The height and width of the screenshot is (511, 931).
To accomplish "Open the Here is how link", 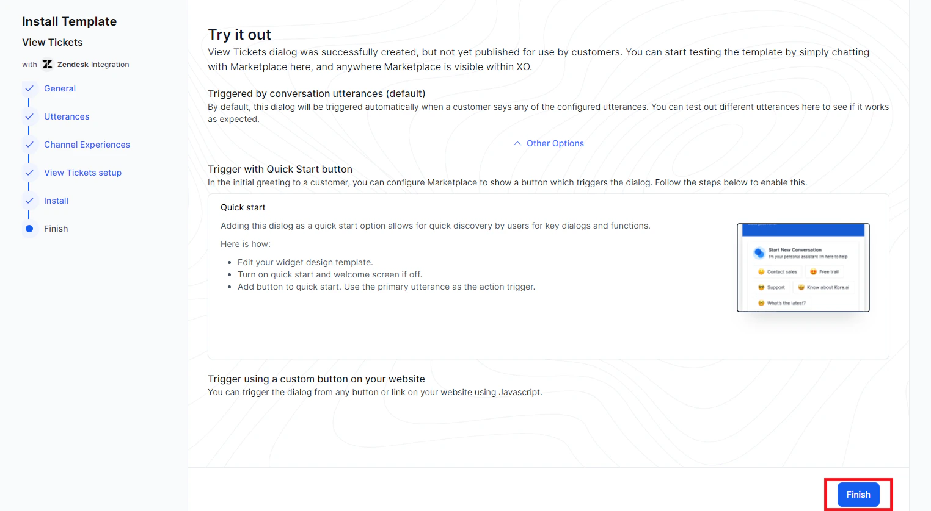I will [x=245, y=243].
